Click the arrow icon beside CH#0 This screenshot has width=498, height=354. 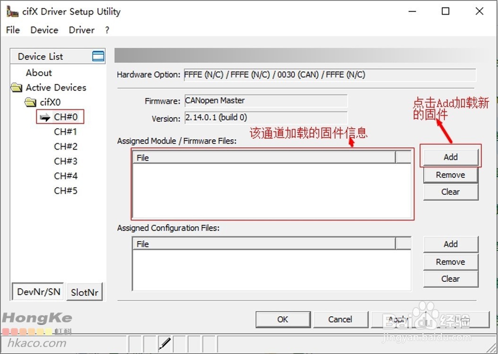(x=45, y=117)
